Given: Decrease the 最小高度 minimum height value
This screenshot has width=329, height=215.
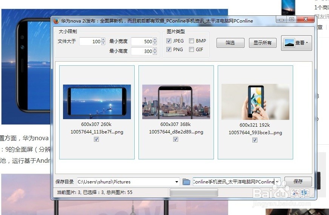Looking at the screenshot, I should (155, 53).
